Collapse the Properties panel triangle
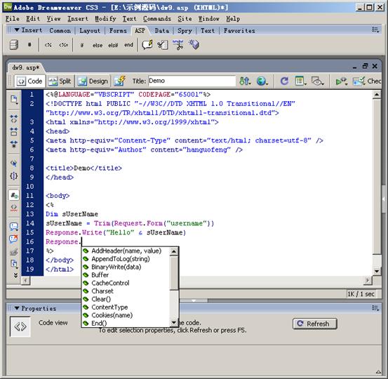 [x=17, y=308]
